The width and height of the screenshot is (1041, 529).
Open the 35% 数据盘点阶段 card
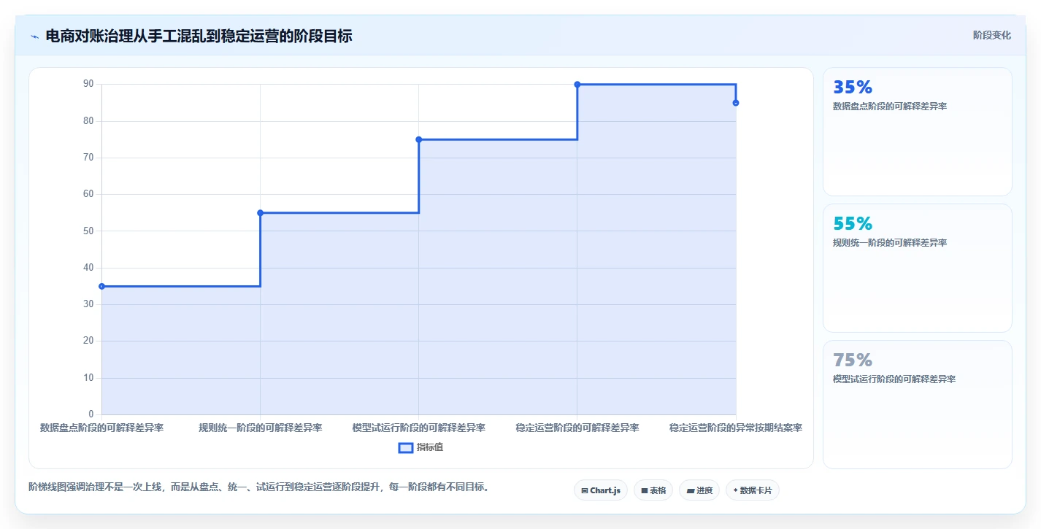pos(917,131)
